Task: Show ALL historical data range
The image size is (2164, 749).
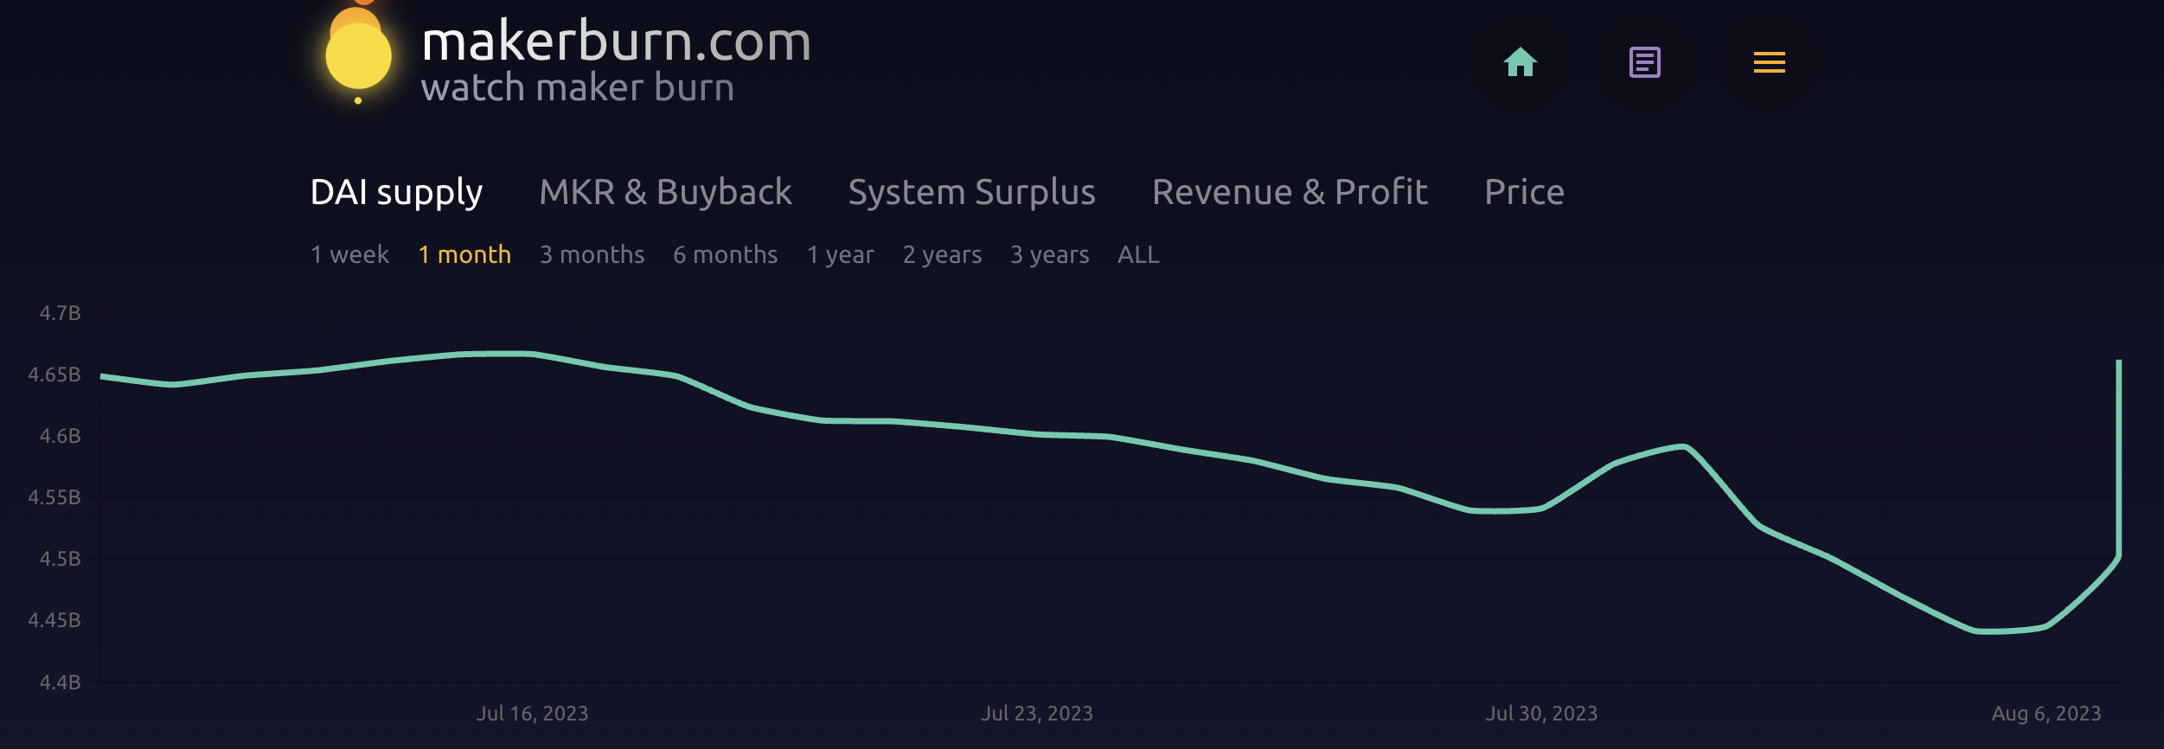Action: click(1138, 254)
